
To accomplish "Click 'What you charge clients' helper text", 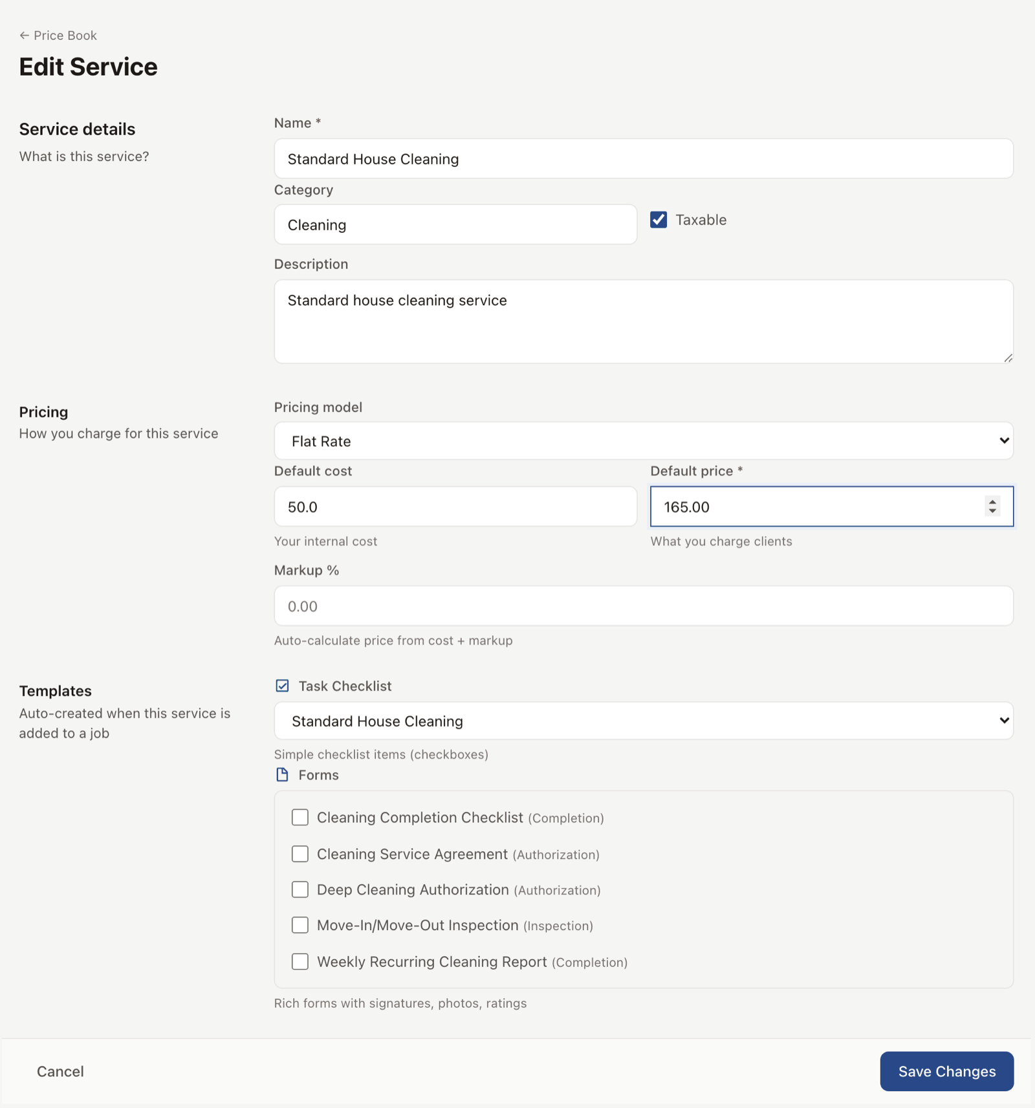I will click(x=721, y=541).
